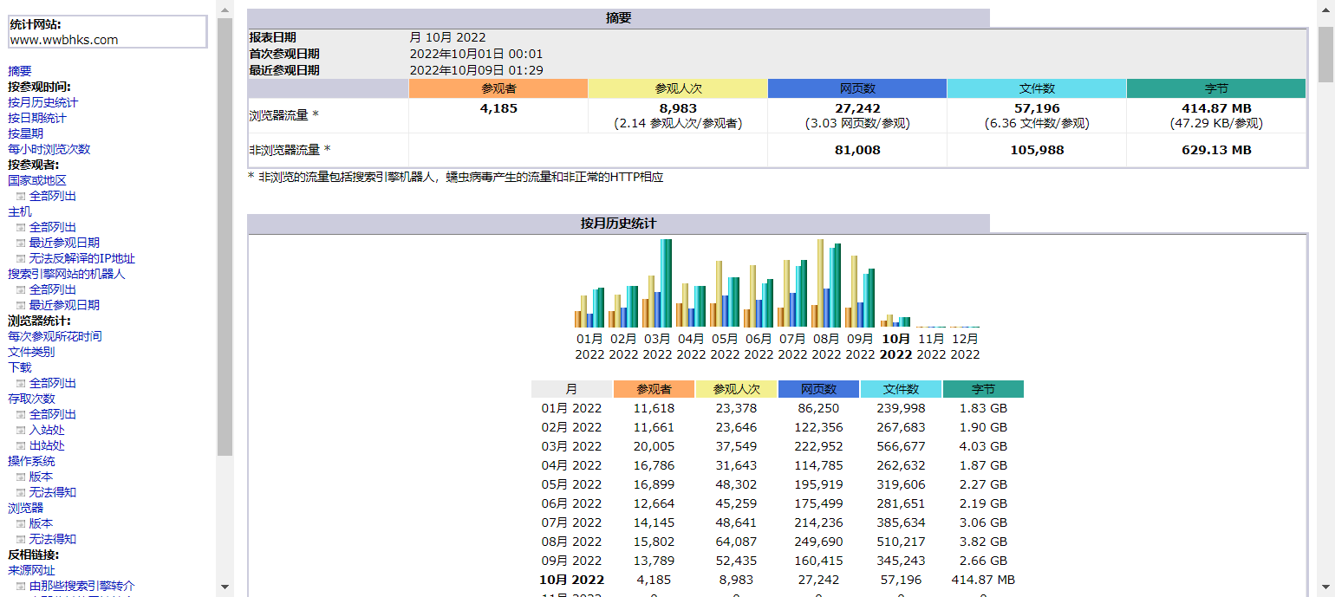1335x597 pixels.
Task: Click the site name www.wwbhks.com
Action: click(64, 40)
